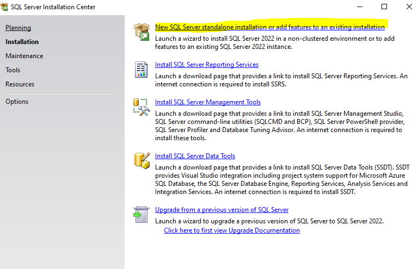Click text 'internet connection is required to install SSRS.'
Viewport: 418px width, 269px height.
pyautogui.click(x=221, y=84)
